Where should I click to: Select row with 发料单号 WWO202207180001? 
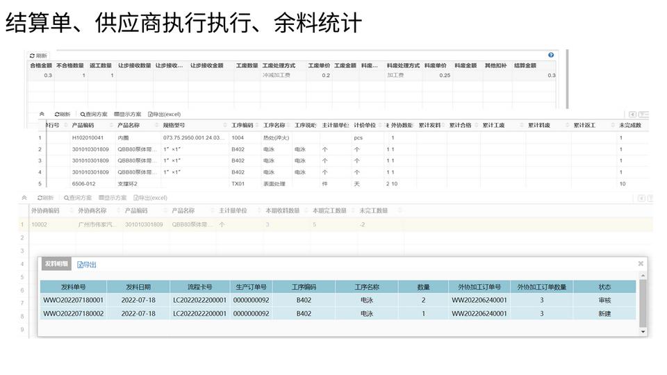point(73,300)
